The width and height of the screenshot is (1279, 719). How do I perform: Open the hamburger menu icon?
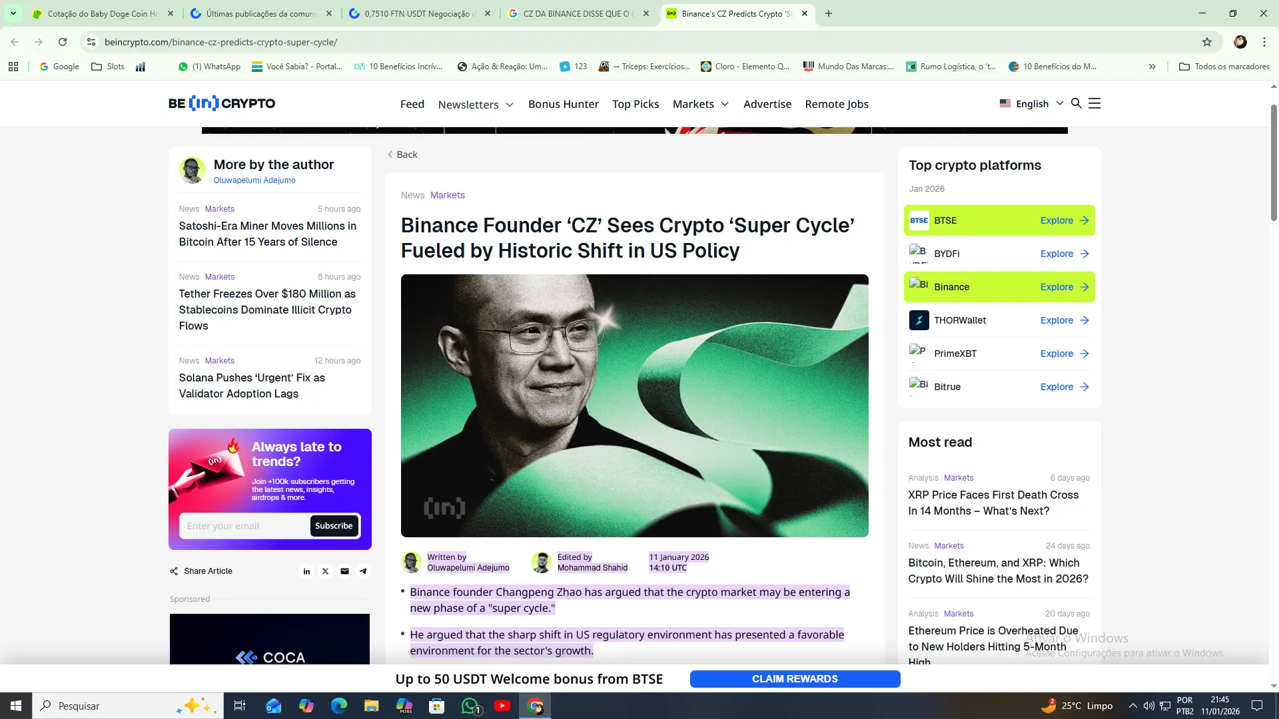point(1094,103)
